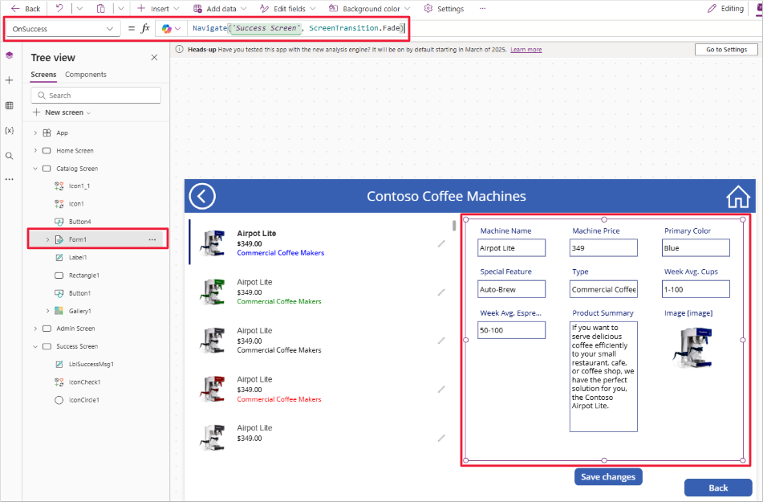Click the Machine Name input field

coord(511,247)
